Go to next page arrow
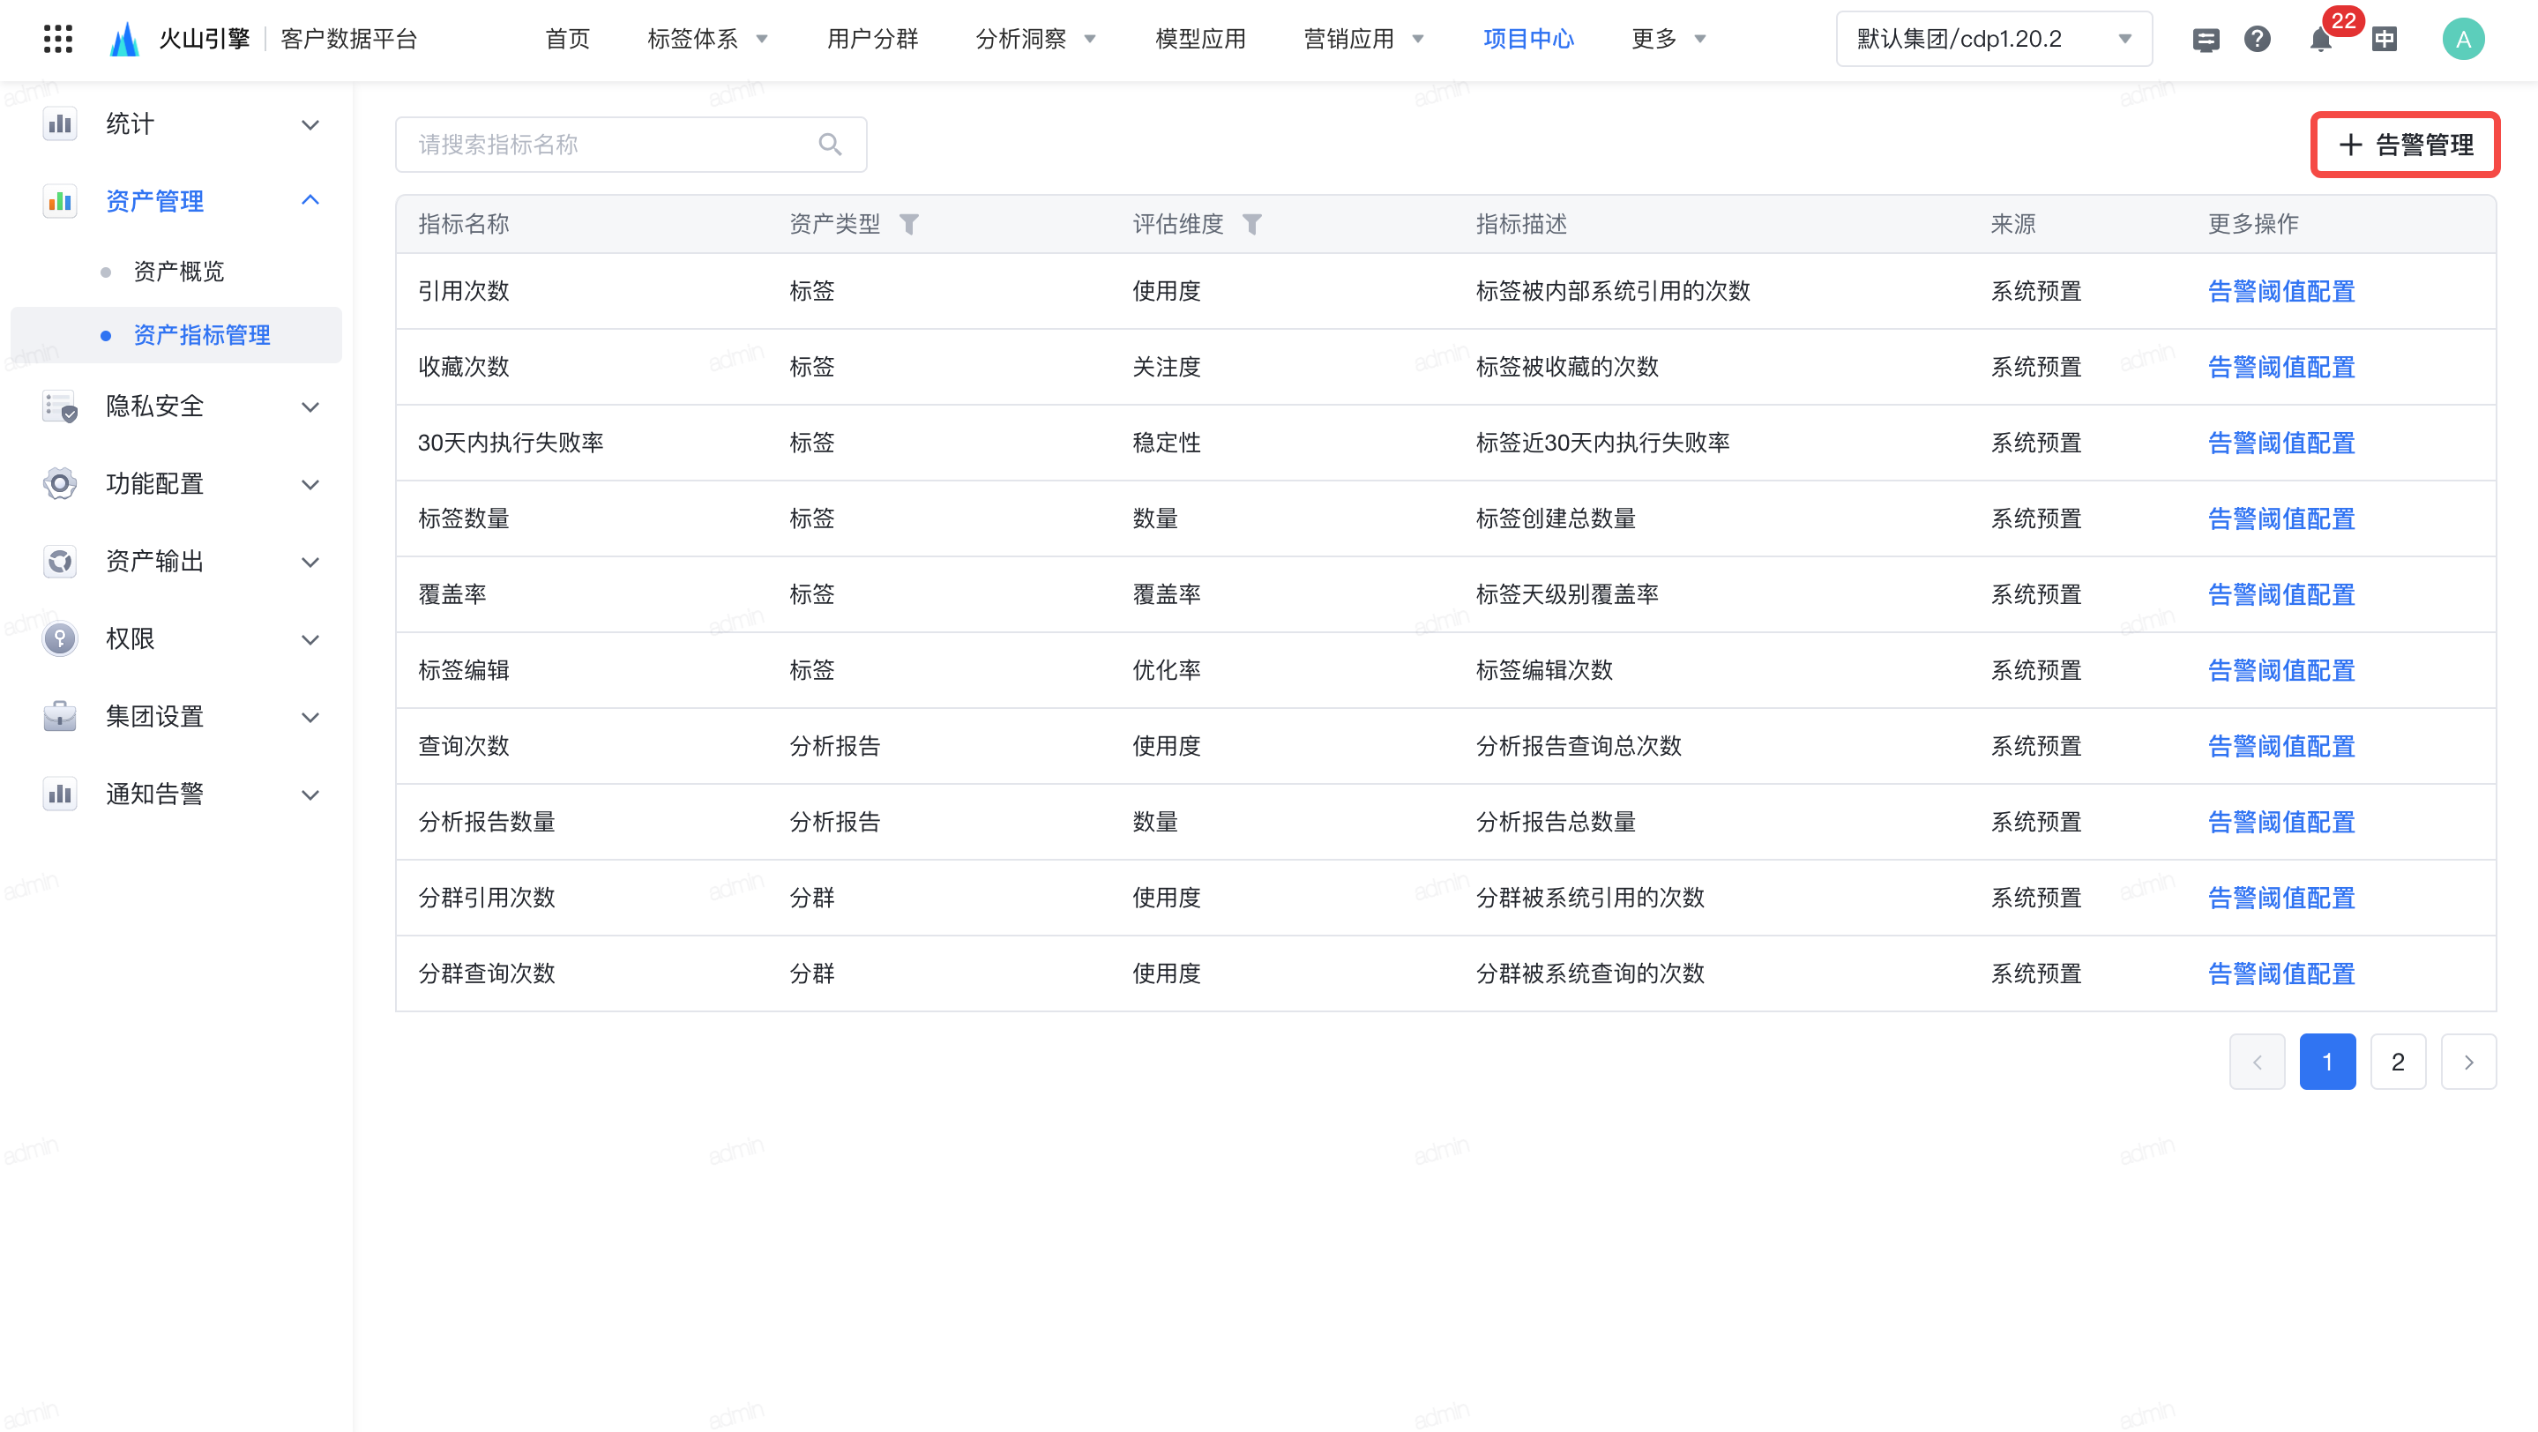The image size is (2538, 1432). point(2469,1062)
